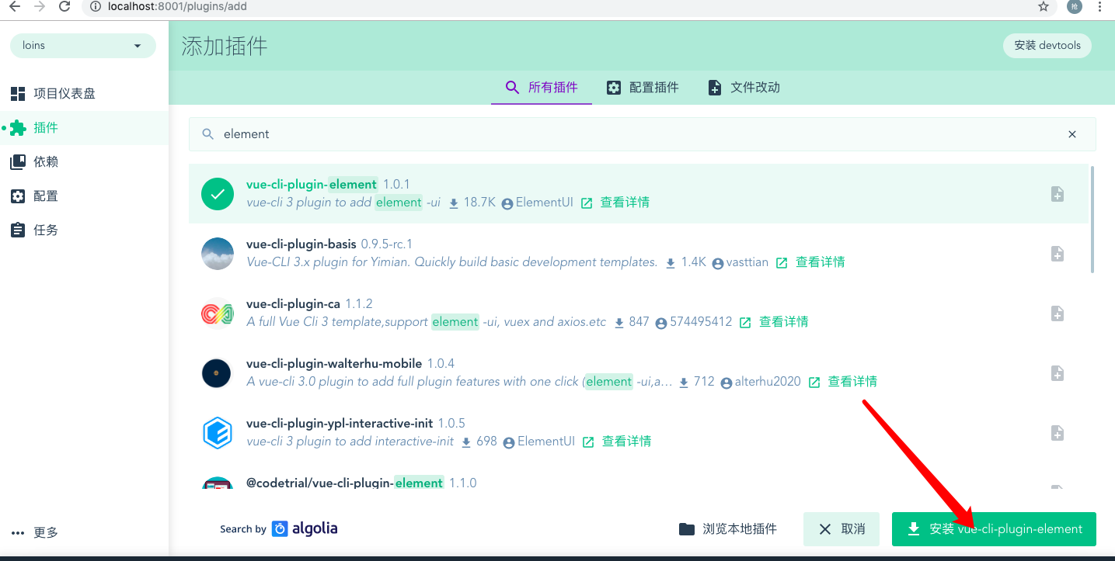
Task: Open the loins project dropdown
Action: pyautogui.click(x=83, y=46)
